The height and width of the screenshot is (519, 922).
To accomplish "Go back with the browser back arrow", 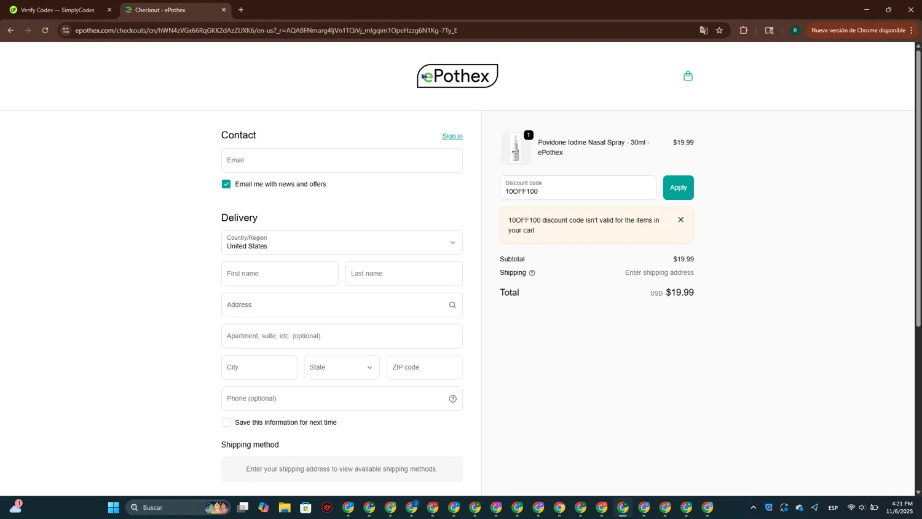I will pyautogui.click(x=10, y=30).
